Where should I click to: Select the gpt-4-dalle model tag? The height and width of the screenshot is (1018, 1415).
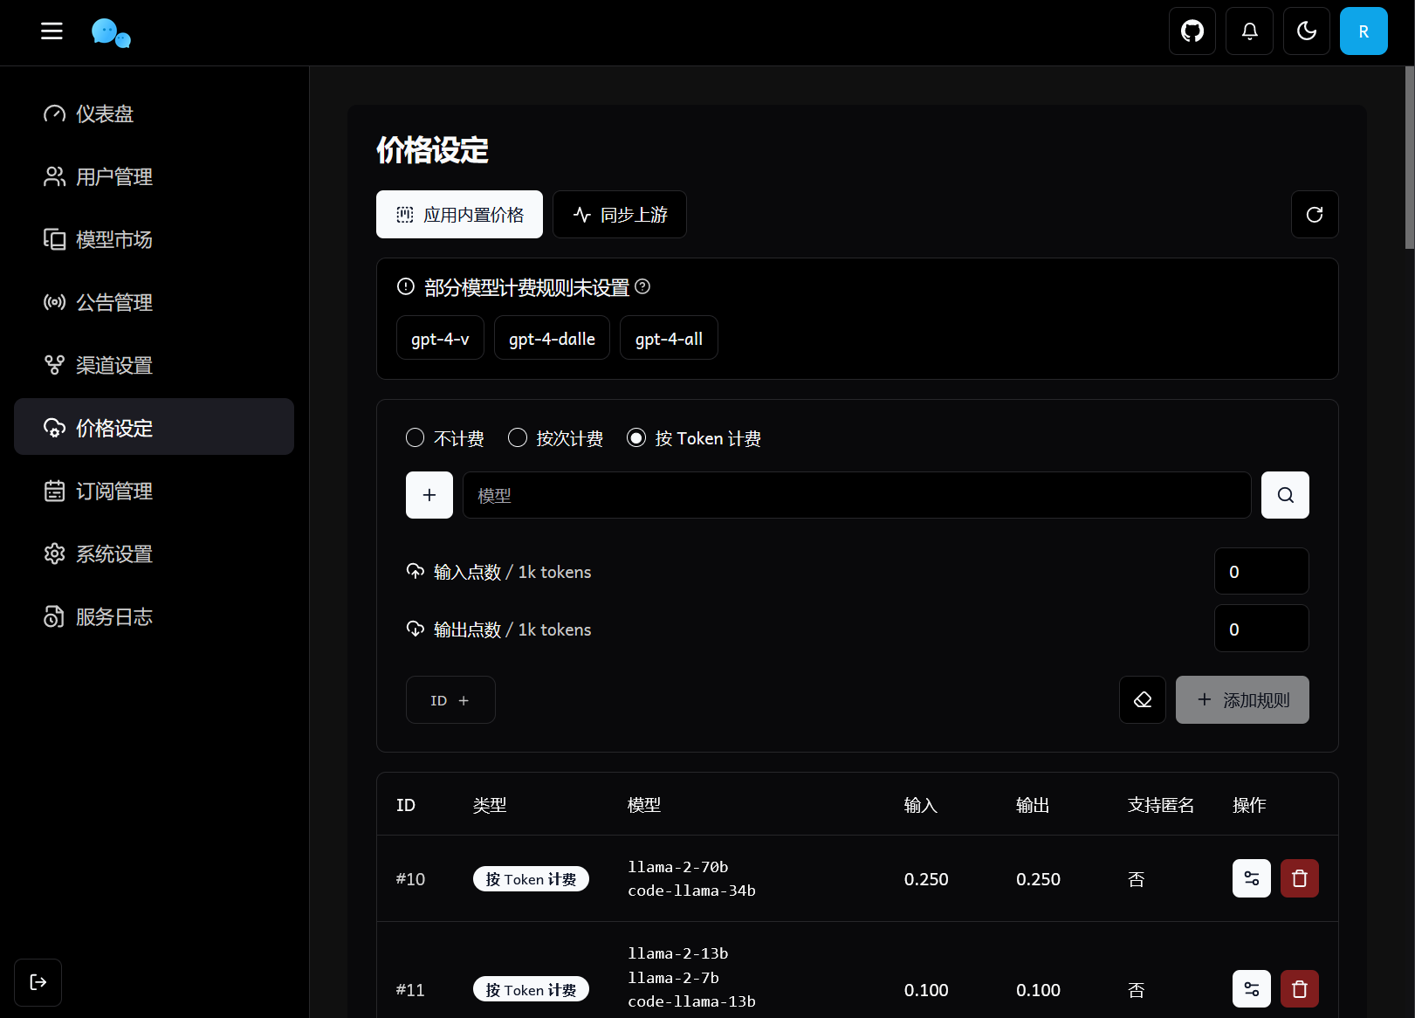pyautogui.click(x=552, y=337)
